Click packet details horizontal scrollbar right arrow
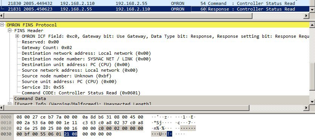315x140 pixels. (x=307, y=108)
